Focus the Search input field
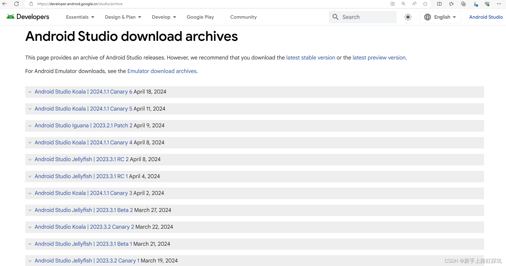 pyautogui.click(x=363, y=17)
